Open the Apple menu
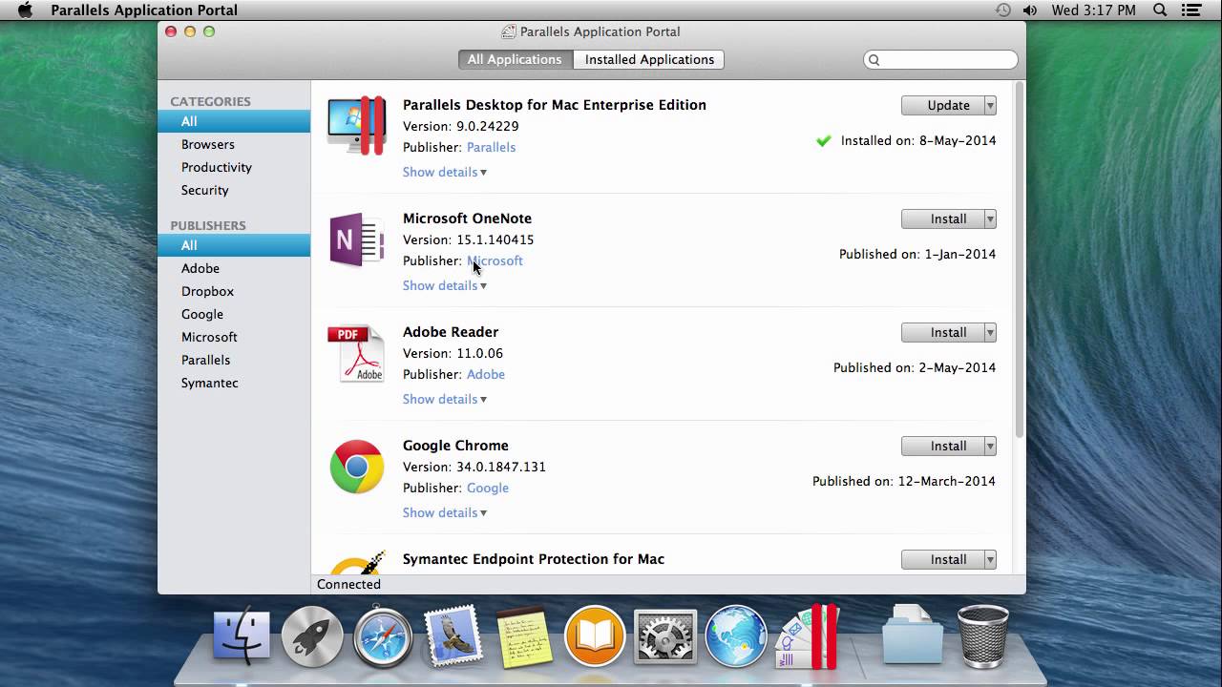Screen dimensions: 1222x687 tap(25, 10)
